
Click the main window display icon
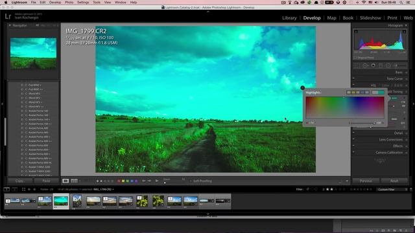coord(6,190)
